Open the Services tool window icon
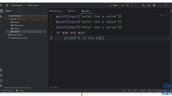 pos(1,70)
